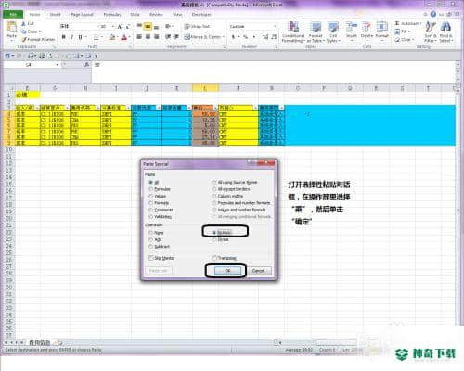Open the font color red A swatch
Screen dimensions: 464x371
(x=124, y=37)
